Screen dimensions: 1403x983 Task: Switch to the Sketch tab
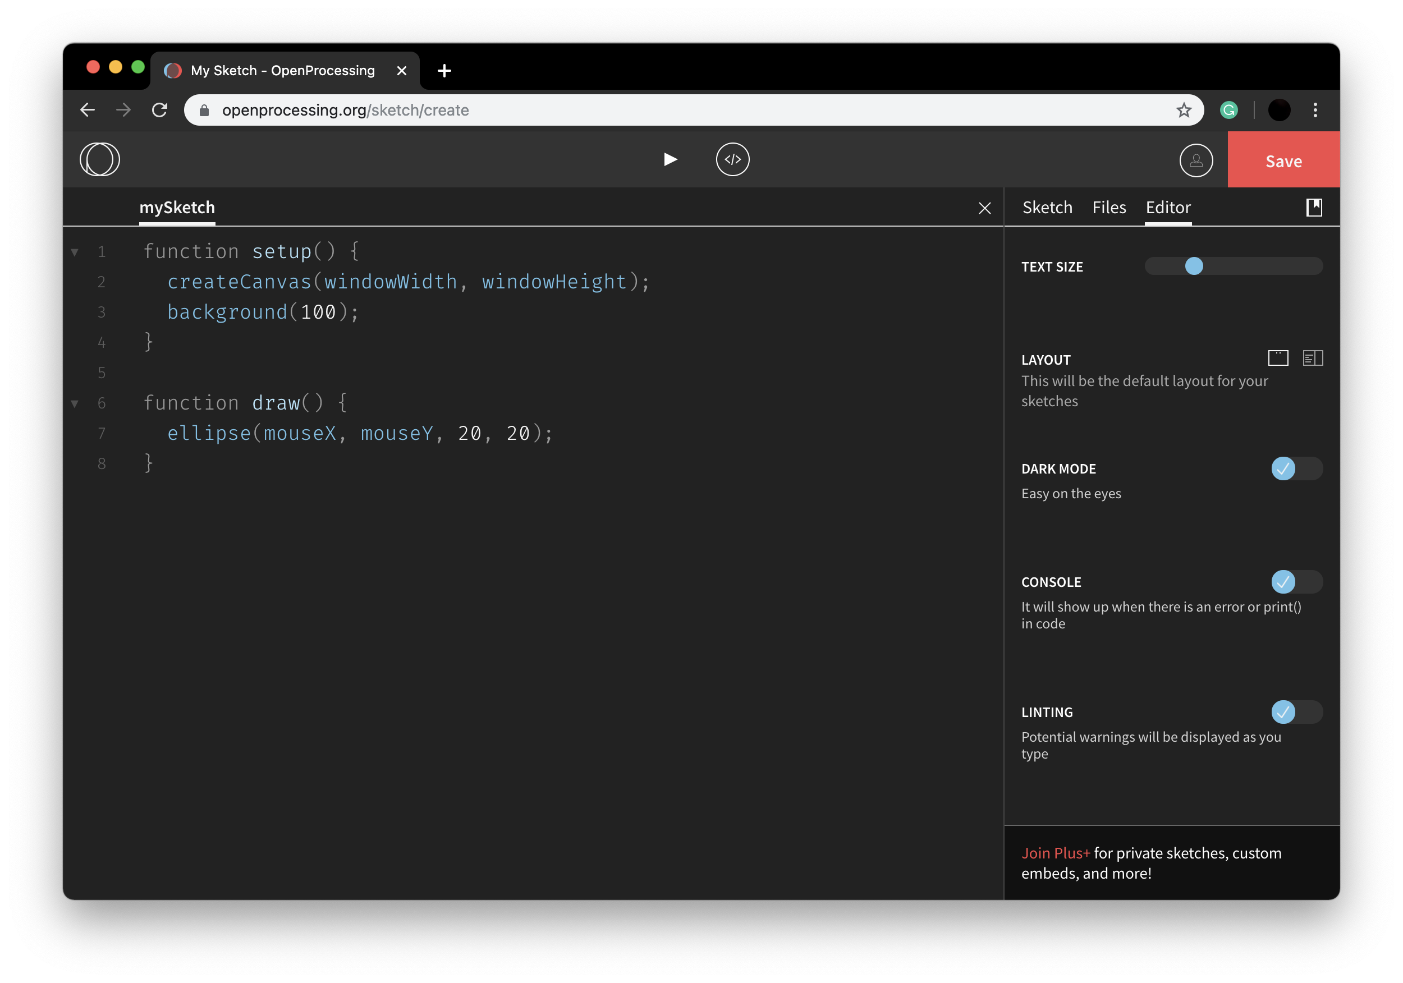pos(1047,208)
